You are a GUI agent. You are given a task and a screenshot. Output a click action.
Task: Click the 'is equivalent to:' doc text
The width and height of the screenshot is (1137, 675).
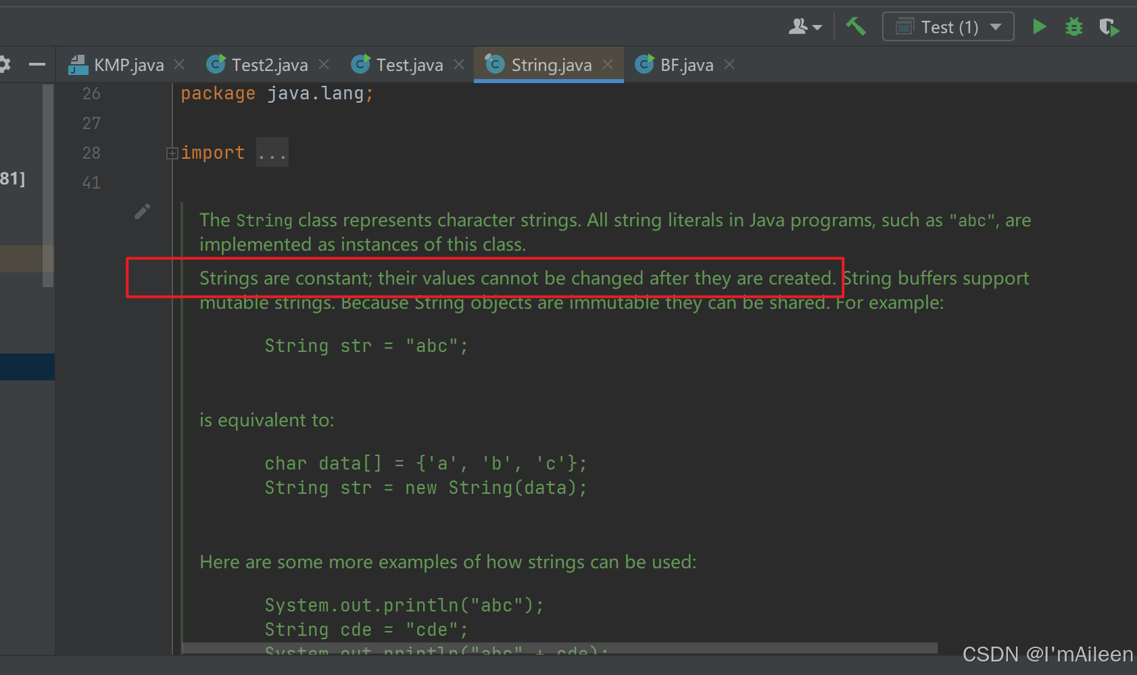[267, 420]
